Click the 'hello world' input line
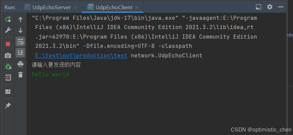The height and width of the screenshot is (135, 293). (51, 74)
